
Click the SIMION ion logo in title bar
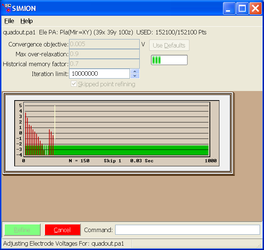tap(7, 8)
